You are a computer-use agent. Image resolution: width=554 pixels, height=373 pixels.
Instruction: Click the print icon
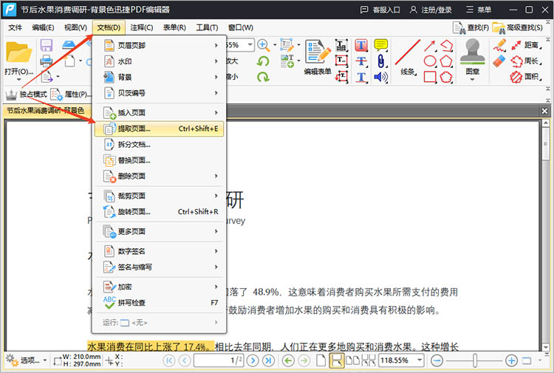pos(47,61)
